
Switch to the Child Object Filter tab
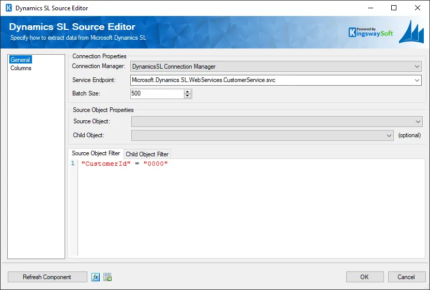[x=147, y=154]
